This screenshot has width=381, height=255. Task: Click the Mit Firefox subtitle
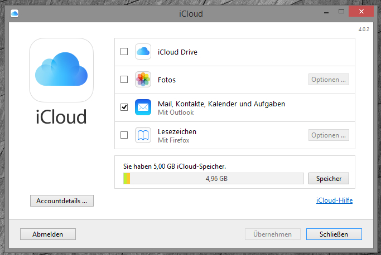pyautogui.click(x=173, y=140)
